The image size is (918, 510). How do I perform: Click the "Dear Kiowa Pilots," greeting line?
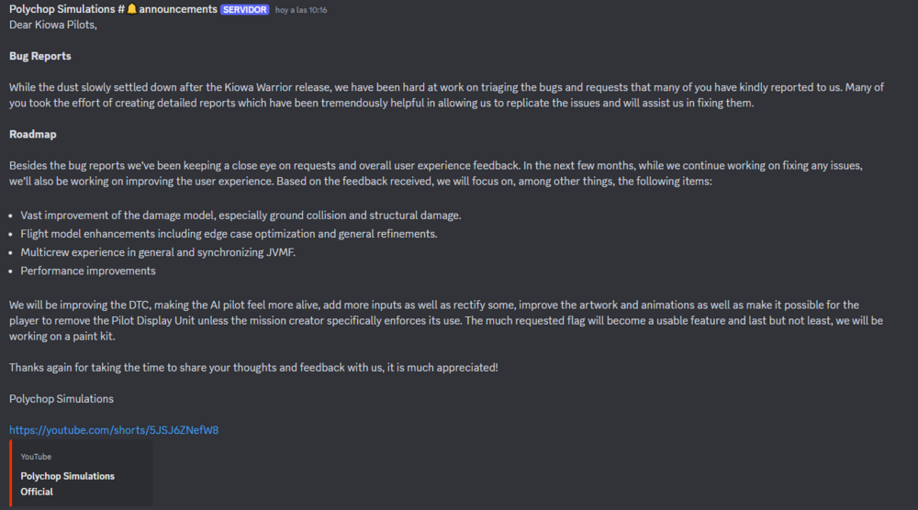52,25
